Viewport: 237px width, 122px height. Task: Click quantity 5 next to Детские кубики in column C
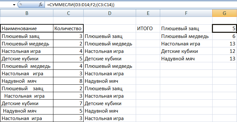[x=68, y=59]
